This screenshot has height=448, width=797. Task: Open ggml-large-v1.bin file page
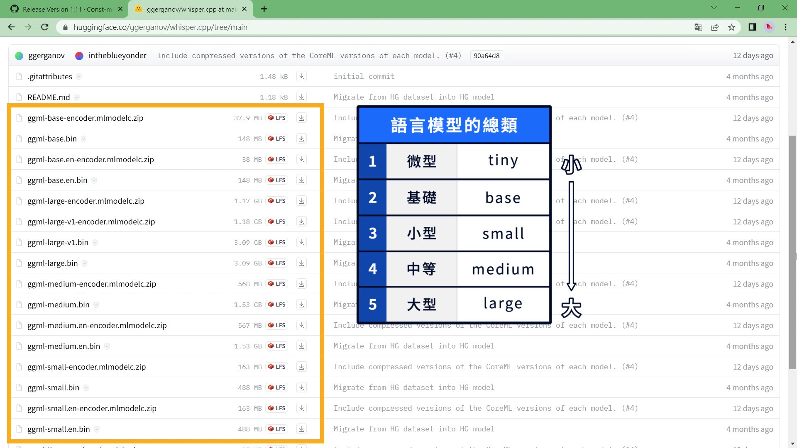(58, 242)
